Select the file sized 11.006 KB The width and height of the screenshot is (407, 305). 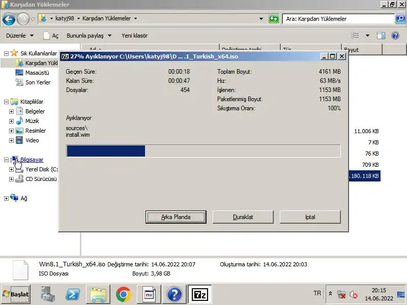pyautogui.click(x=366, y=131)
